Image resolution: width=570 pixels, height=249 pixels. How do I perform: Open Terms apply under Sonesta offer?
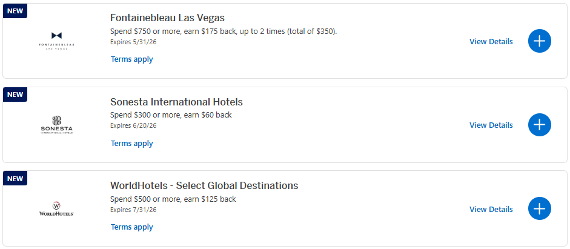click(x=131, y=144)
